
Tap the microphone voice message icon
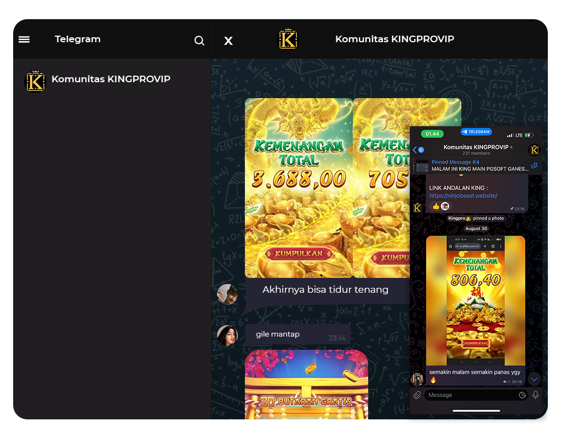[535, 395]
